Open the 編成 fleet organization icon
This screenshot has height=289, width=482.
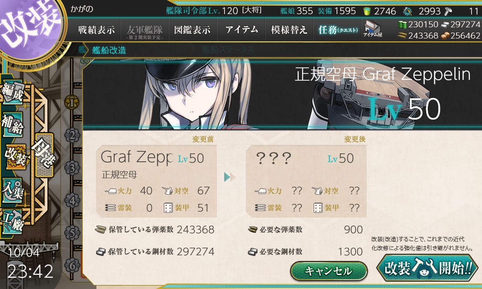coord(12,93)
